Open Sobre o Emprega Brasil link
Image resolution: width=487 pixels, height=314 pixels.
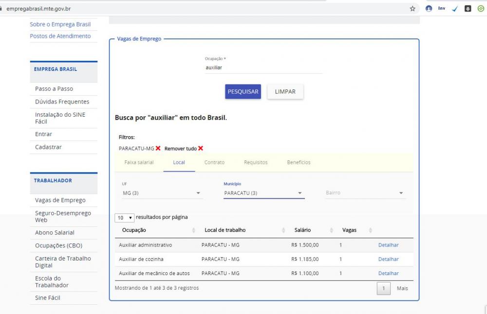(x=60, y=24)
